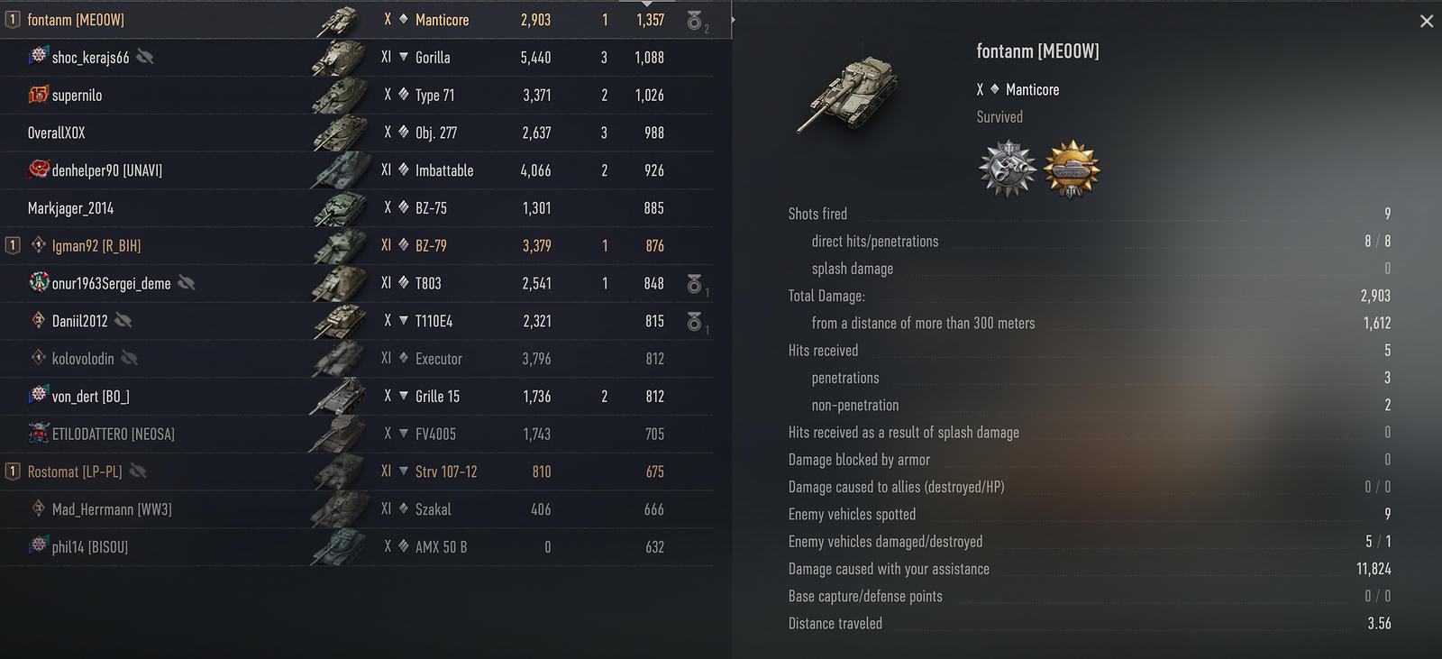Click the medal icon on fontanm's row

pyautogui.click(x=695, y=21)
